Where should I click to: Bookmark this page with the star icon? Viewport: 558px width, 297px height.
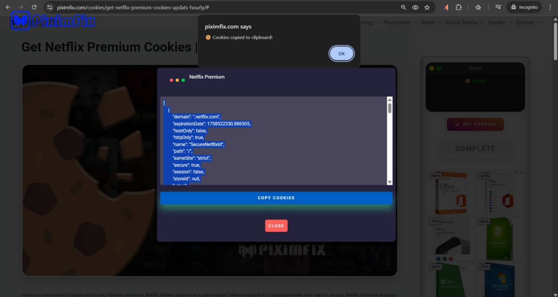pyautogui.click(x=427, y=7)
